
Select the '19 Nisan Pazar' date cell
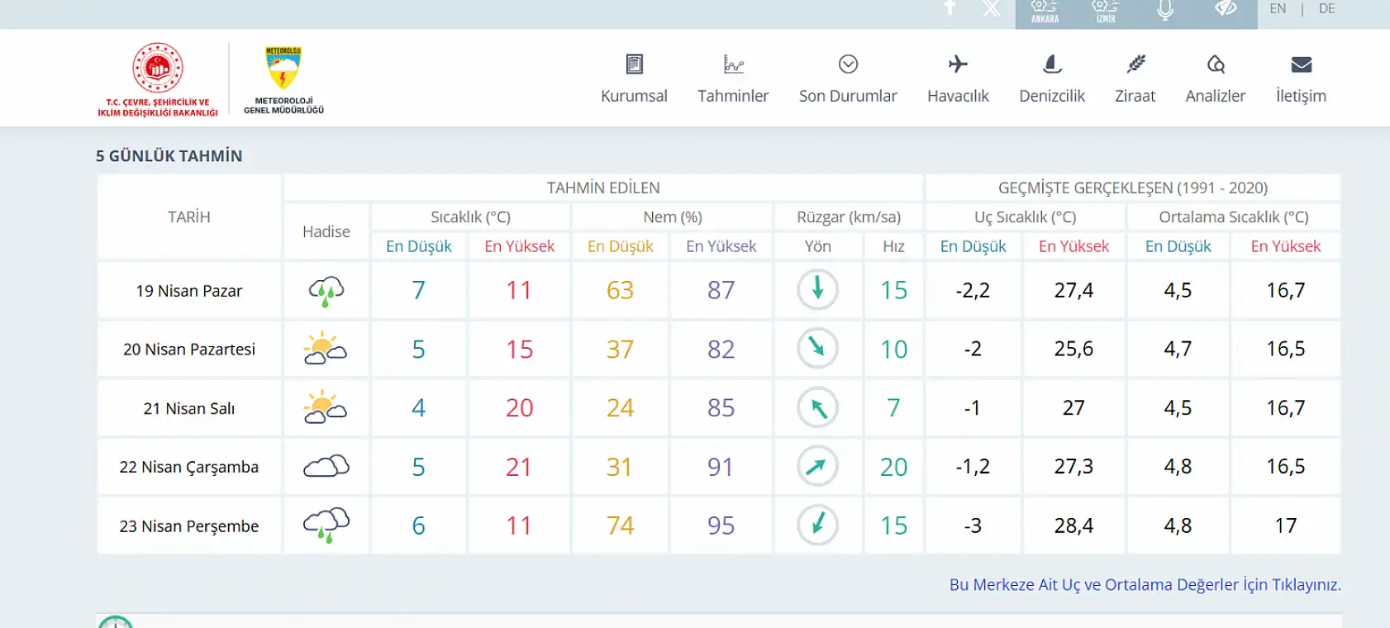click(x=189, y=291)
